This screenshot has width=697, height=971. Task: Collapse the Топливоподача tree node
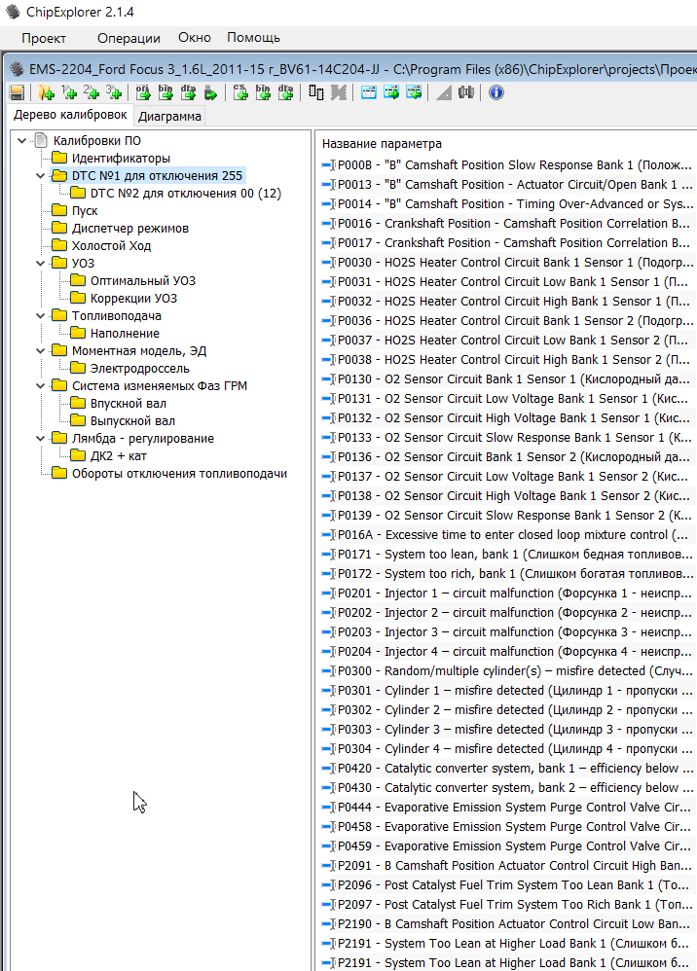[x=41, y=316]
